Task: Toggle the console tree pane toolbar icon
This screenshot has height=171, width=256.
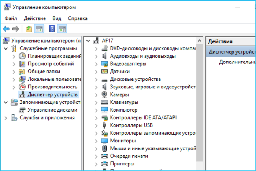Action: (39, 29)
